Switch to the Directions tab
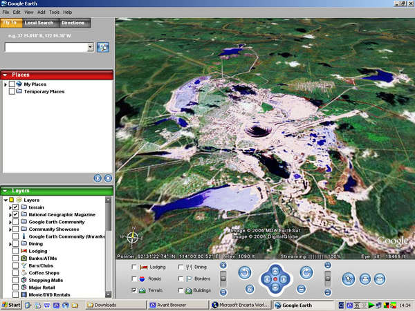 [x=73, y=23]
